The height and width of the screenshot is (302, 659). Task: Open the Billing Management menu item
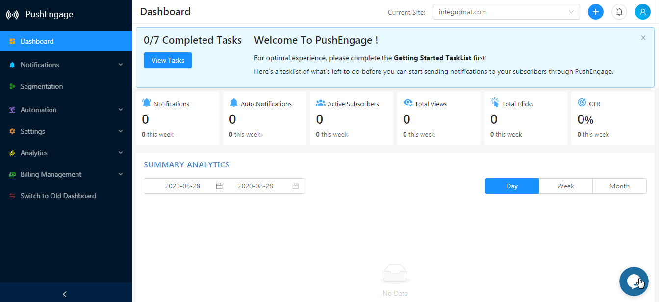[x=66, y=174]
